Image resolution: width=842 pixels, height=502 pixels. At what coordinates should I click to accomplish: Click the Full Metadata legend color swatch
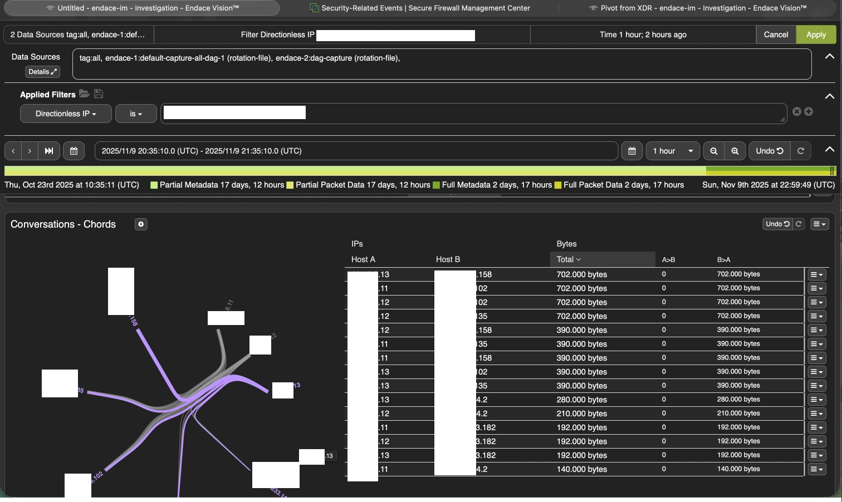pyautogui.click(x=436, y=185)
